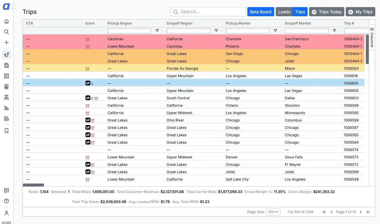The image size is (380, 224).
Task: Click the alarm clock icon on trip 1006464-2
Action: tap(87, 39)
